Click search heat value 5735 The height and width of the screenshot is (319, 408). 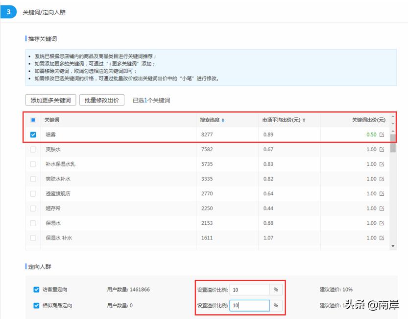tap(207, 164)
